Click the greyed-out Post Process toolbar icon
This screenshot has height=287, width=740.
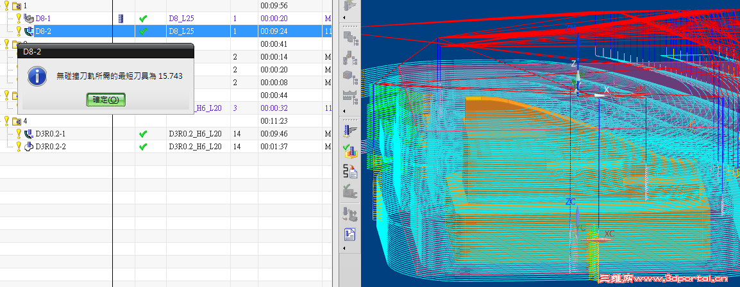point(350,192)
